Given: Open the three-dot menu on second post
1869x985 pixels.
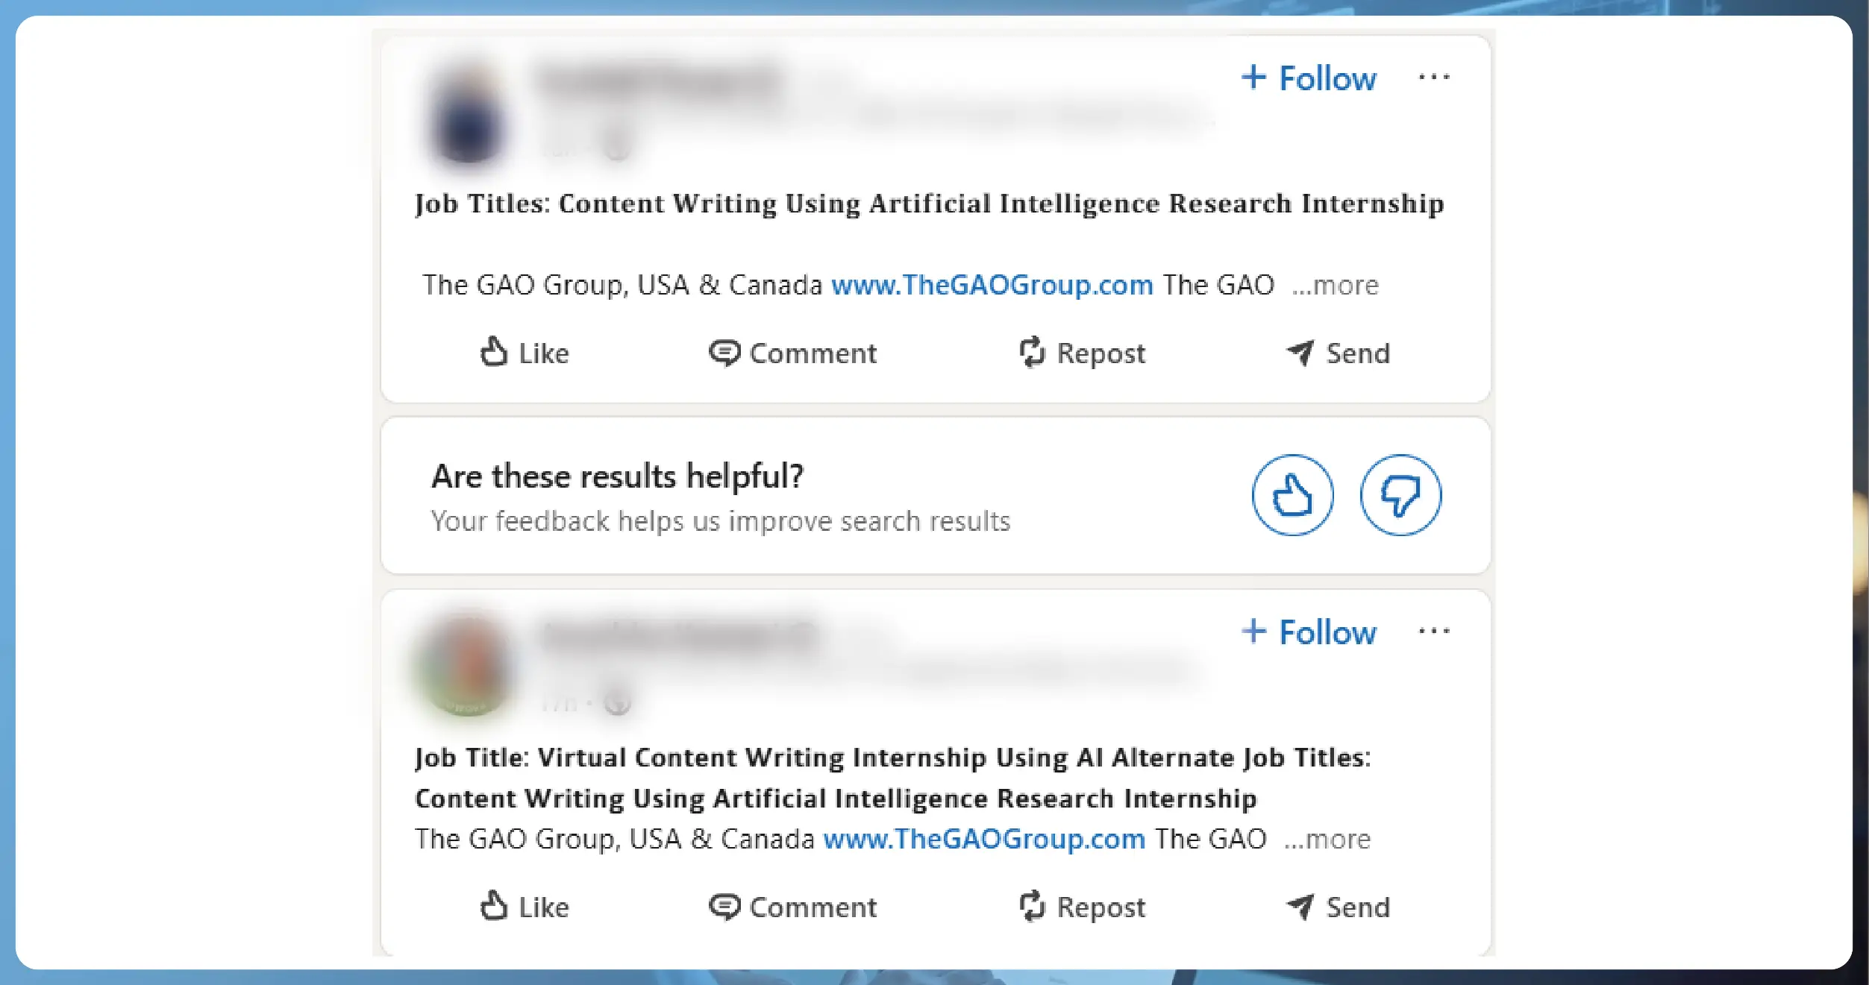Looking at the screenshot, I should click(x=1434, y=632).
